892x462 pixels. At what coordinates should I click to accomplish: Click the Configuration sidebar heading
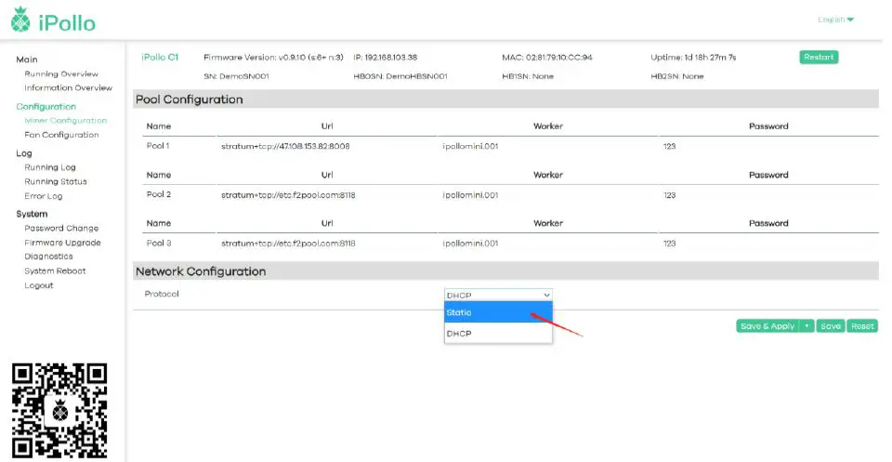point(46,106)
